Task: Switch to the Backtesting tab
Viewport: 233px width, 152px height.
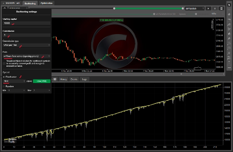Action: 30,3
